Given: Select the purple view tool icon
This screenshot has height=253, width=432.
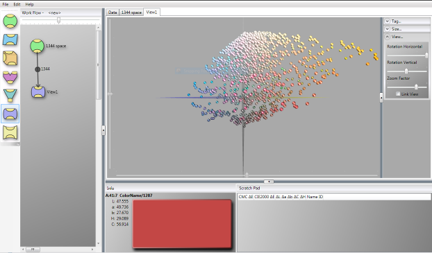Looking at the screenshot, I should (x=10, y=114).
